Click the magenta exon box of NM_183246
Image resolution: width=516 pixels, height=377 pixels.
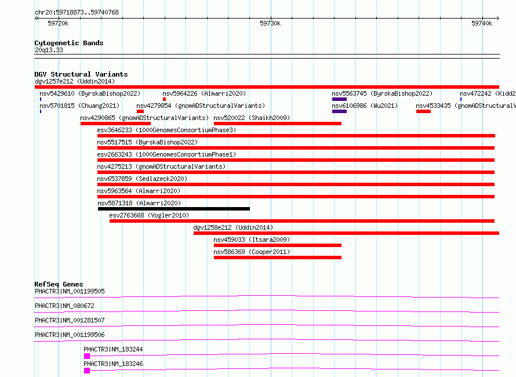pos(87,371)
